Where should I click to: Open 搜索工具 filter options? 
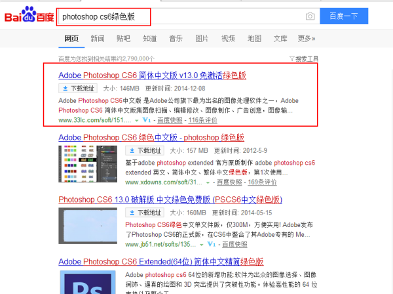click(x=304, y=59)
